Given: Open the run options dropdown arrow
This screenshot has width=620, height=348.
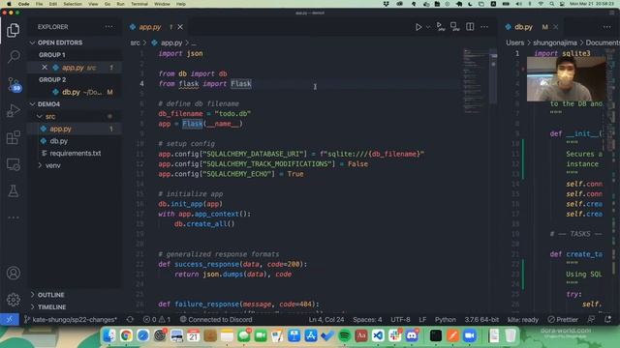Looking at the screenshot, I should (x=428, y=27).
